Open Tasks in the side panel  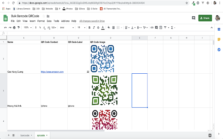(x=219, y=49)
